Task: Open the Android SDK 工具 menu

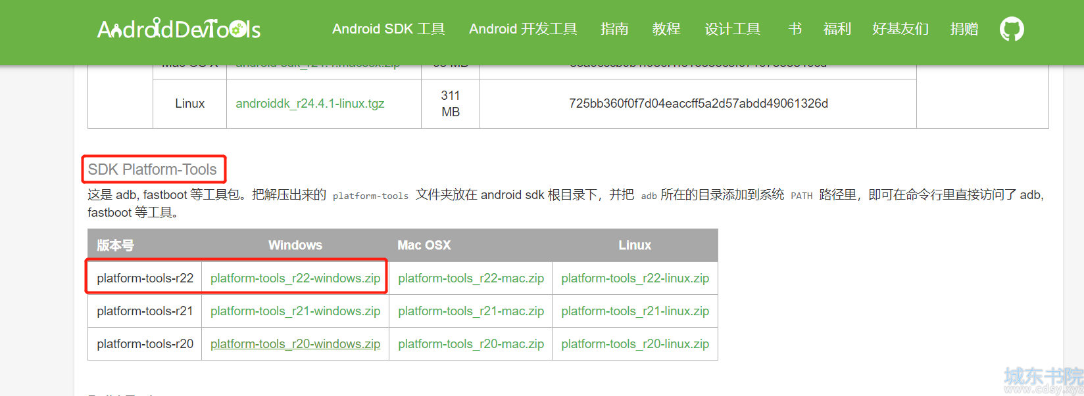Action: coord(389,29)
